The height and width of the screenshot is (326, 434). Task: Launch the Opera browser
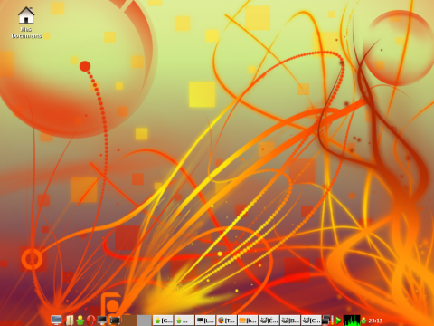point(91,321)
